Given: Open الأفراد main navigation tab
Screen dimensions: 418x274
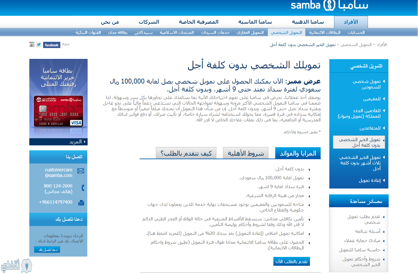Looking at the screenshot, I should [x=351, y=22].
